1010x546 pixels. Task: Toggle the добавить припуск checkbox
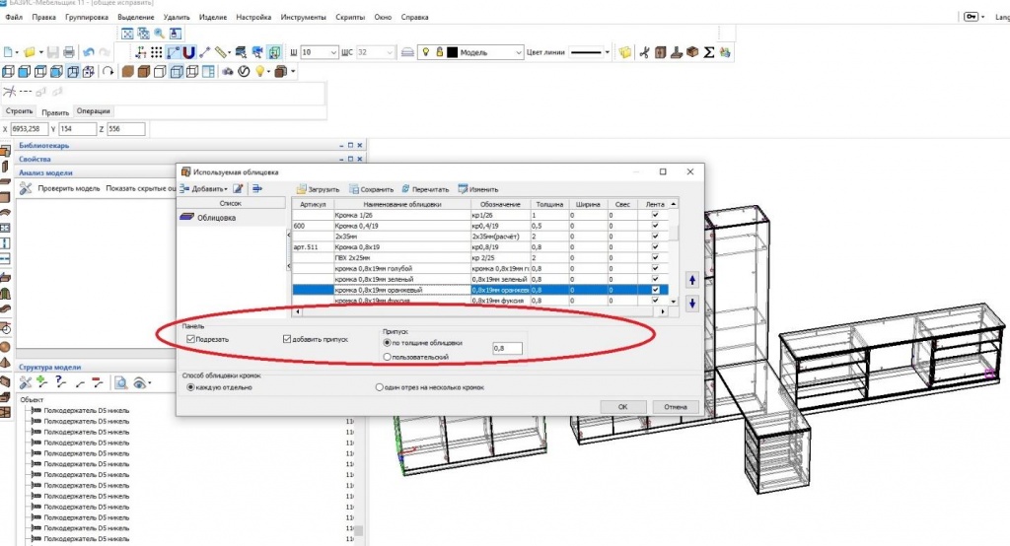pos(287,339)
